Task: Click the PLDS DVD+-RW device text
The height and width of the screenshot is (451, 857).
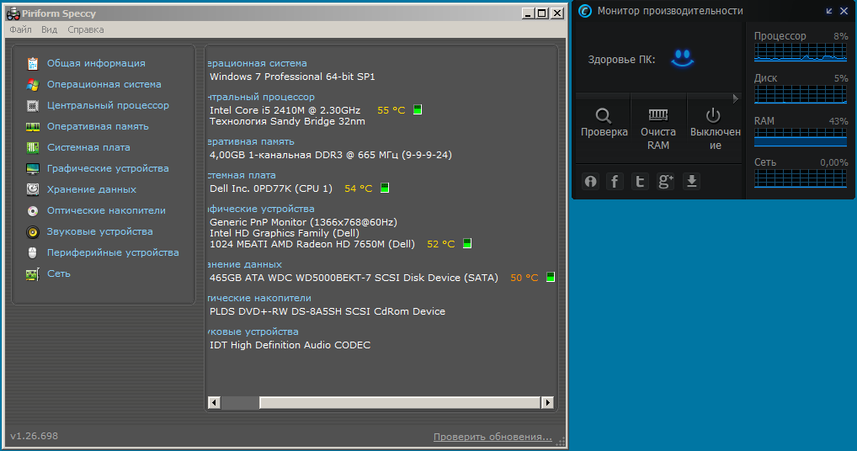Action: (x=327, y=311)
